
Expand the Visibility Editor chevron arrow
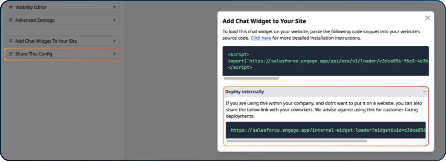click(x=114, y=7)
